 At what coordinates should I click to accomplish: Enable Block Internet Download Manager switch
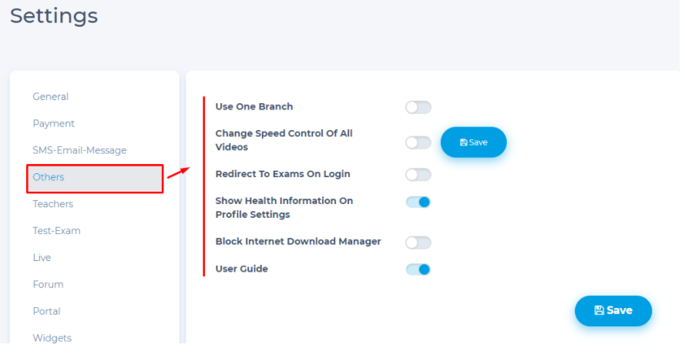click(x=418, y=243)
